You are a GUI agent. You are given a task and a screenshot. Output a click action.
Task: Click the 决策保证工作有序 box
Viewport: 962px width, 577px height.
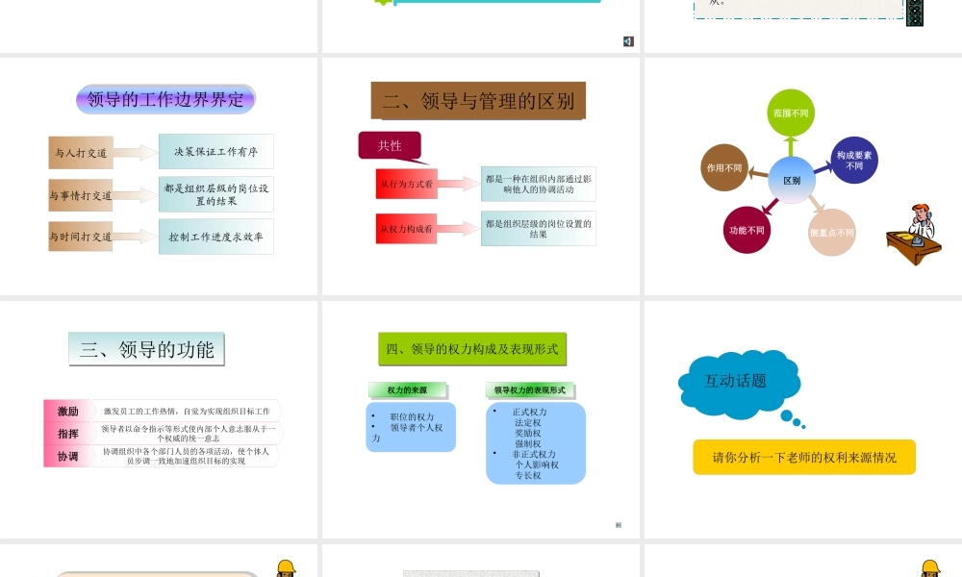click(x=215, y=151)
